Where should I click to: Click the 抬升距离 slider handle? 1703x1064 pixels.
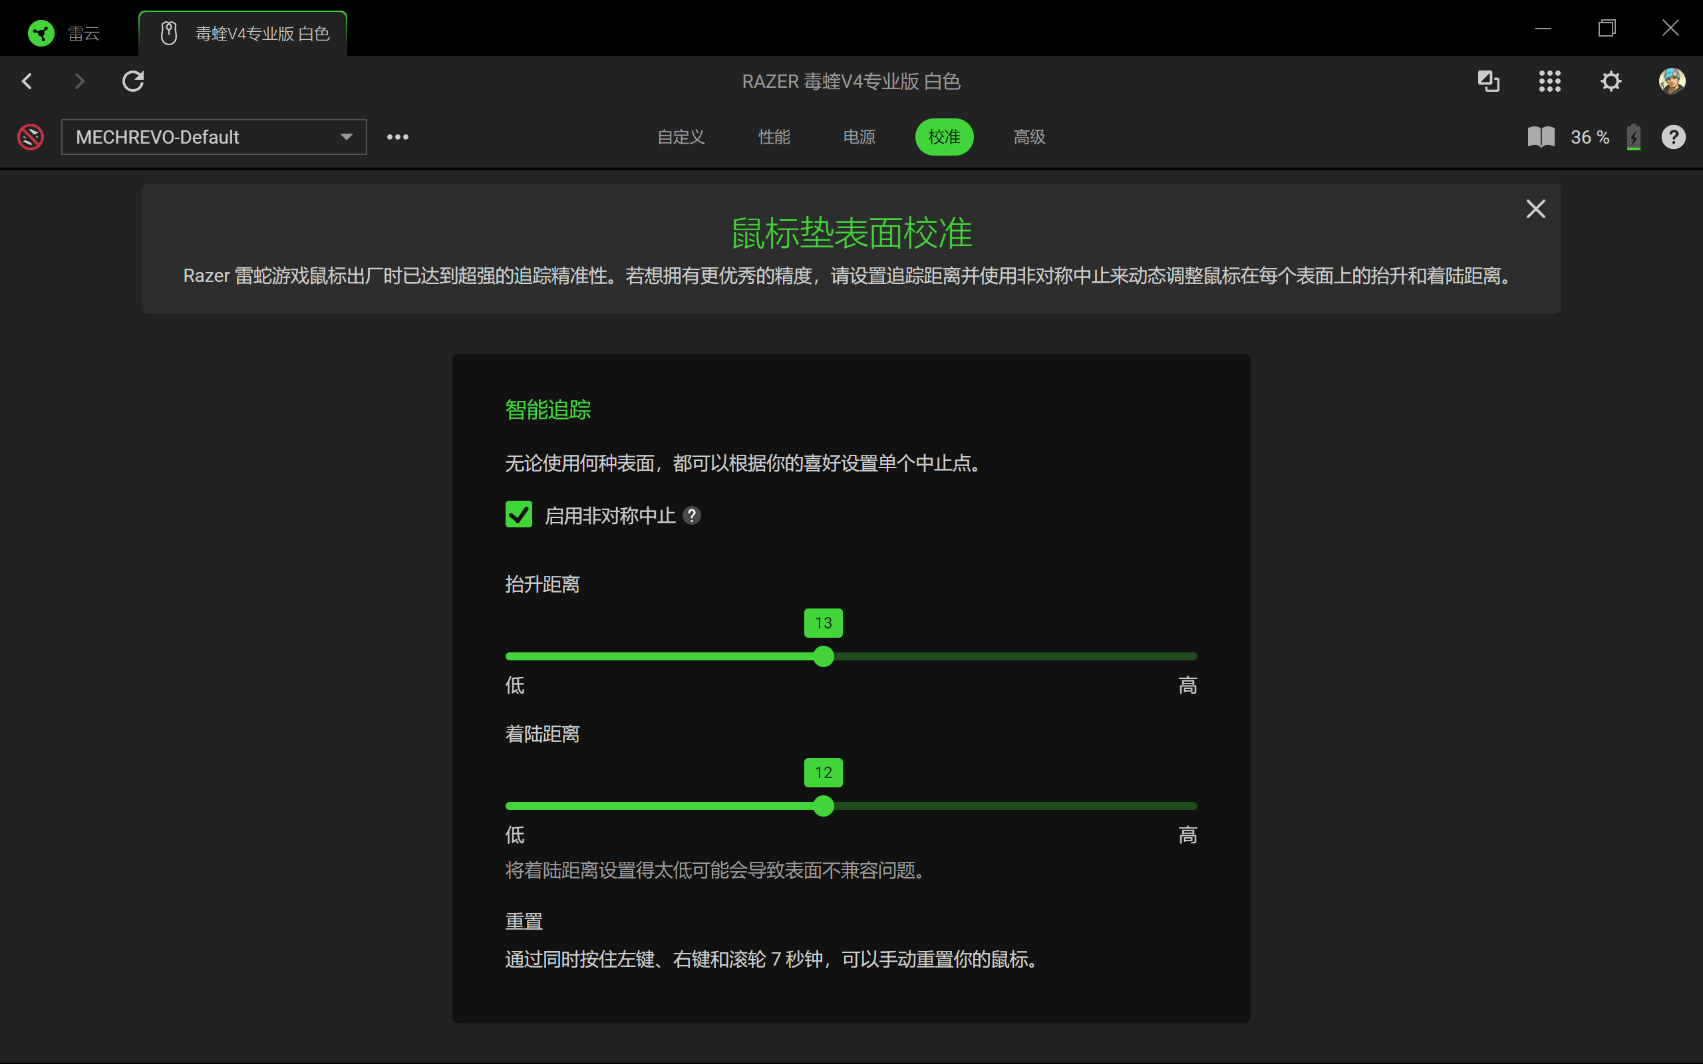point(824,656)
